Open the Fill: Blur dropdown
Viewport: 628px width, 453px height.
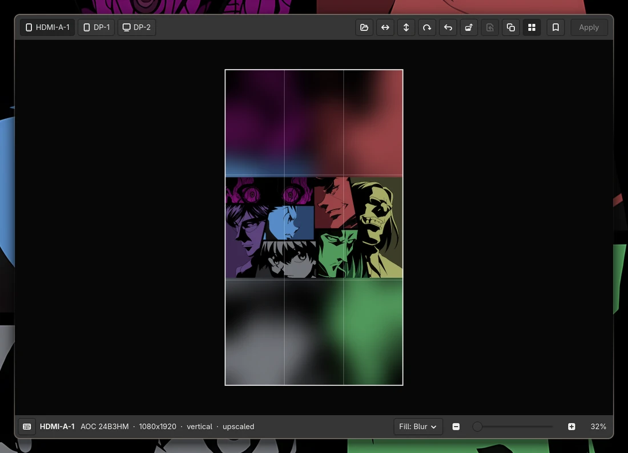[x=418, y=427]
